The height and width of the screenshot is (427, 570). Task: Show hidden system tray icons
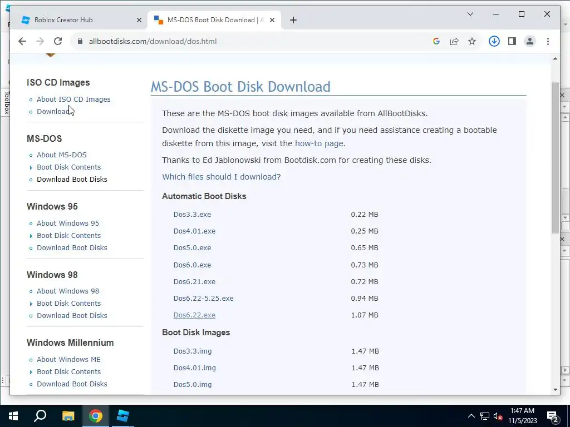click(x=471, y=416)
